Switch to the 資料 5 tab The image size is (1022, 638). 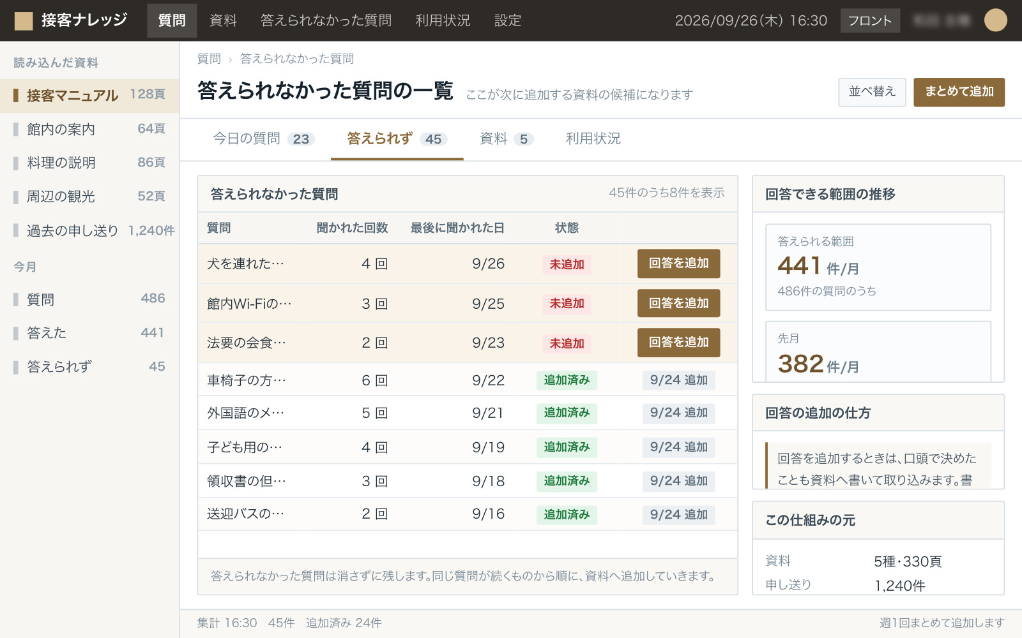click(507, 139)
